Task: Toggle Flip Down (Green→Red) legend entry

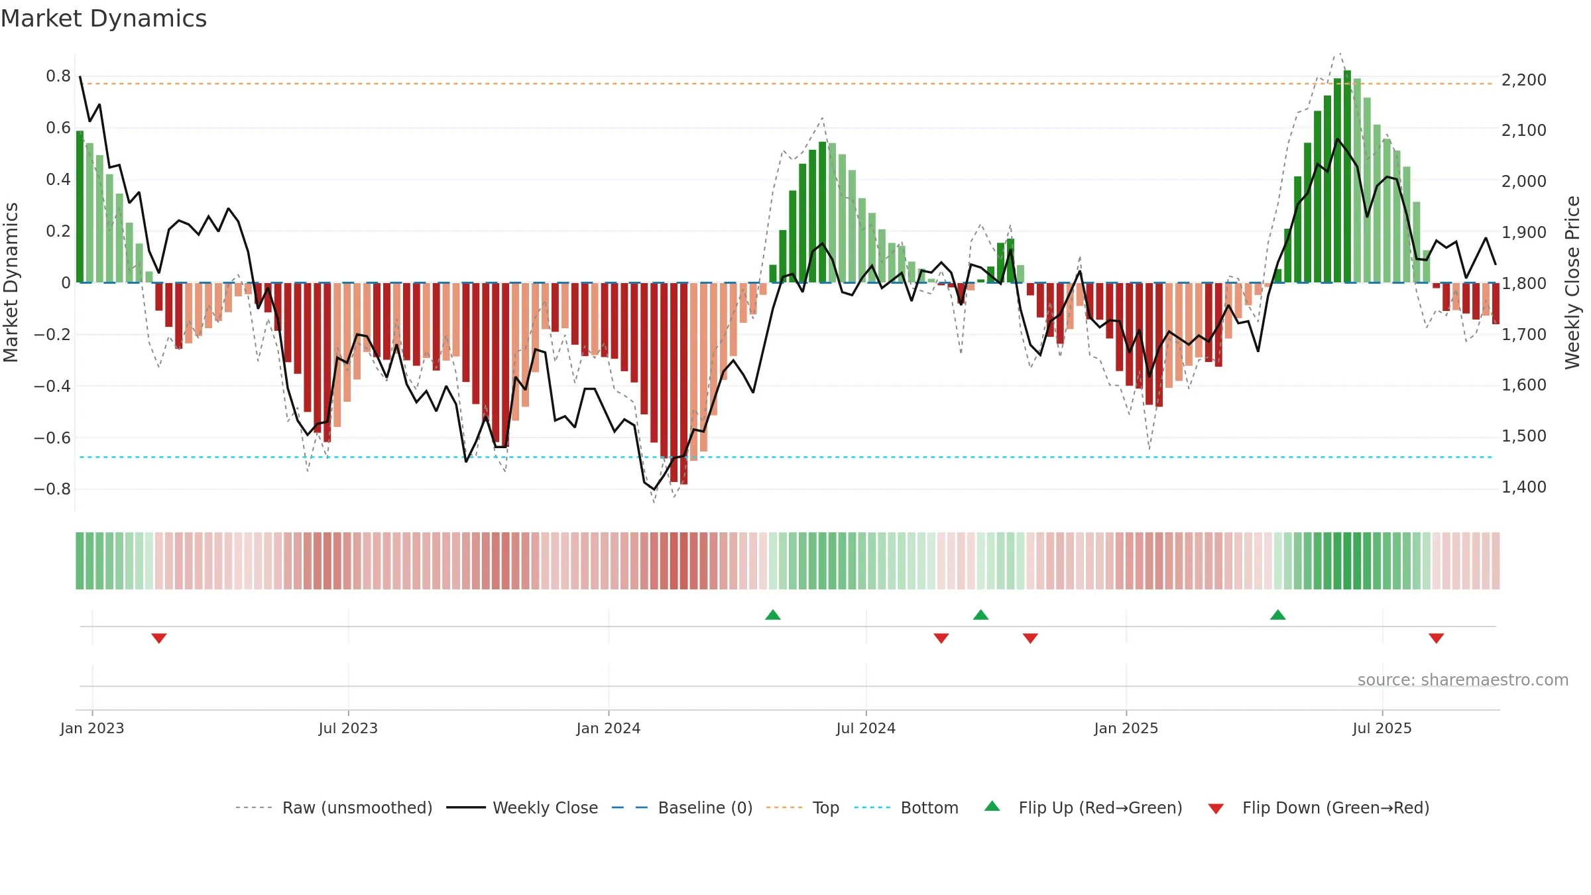Action: (1319, 807)
